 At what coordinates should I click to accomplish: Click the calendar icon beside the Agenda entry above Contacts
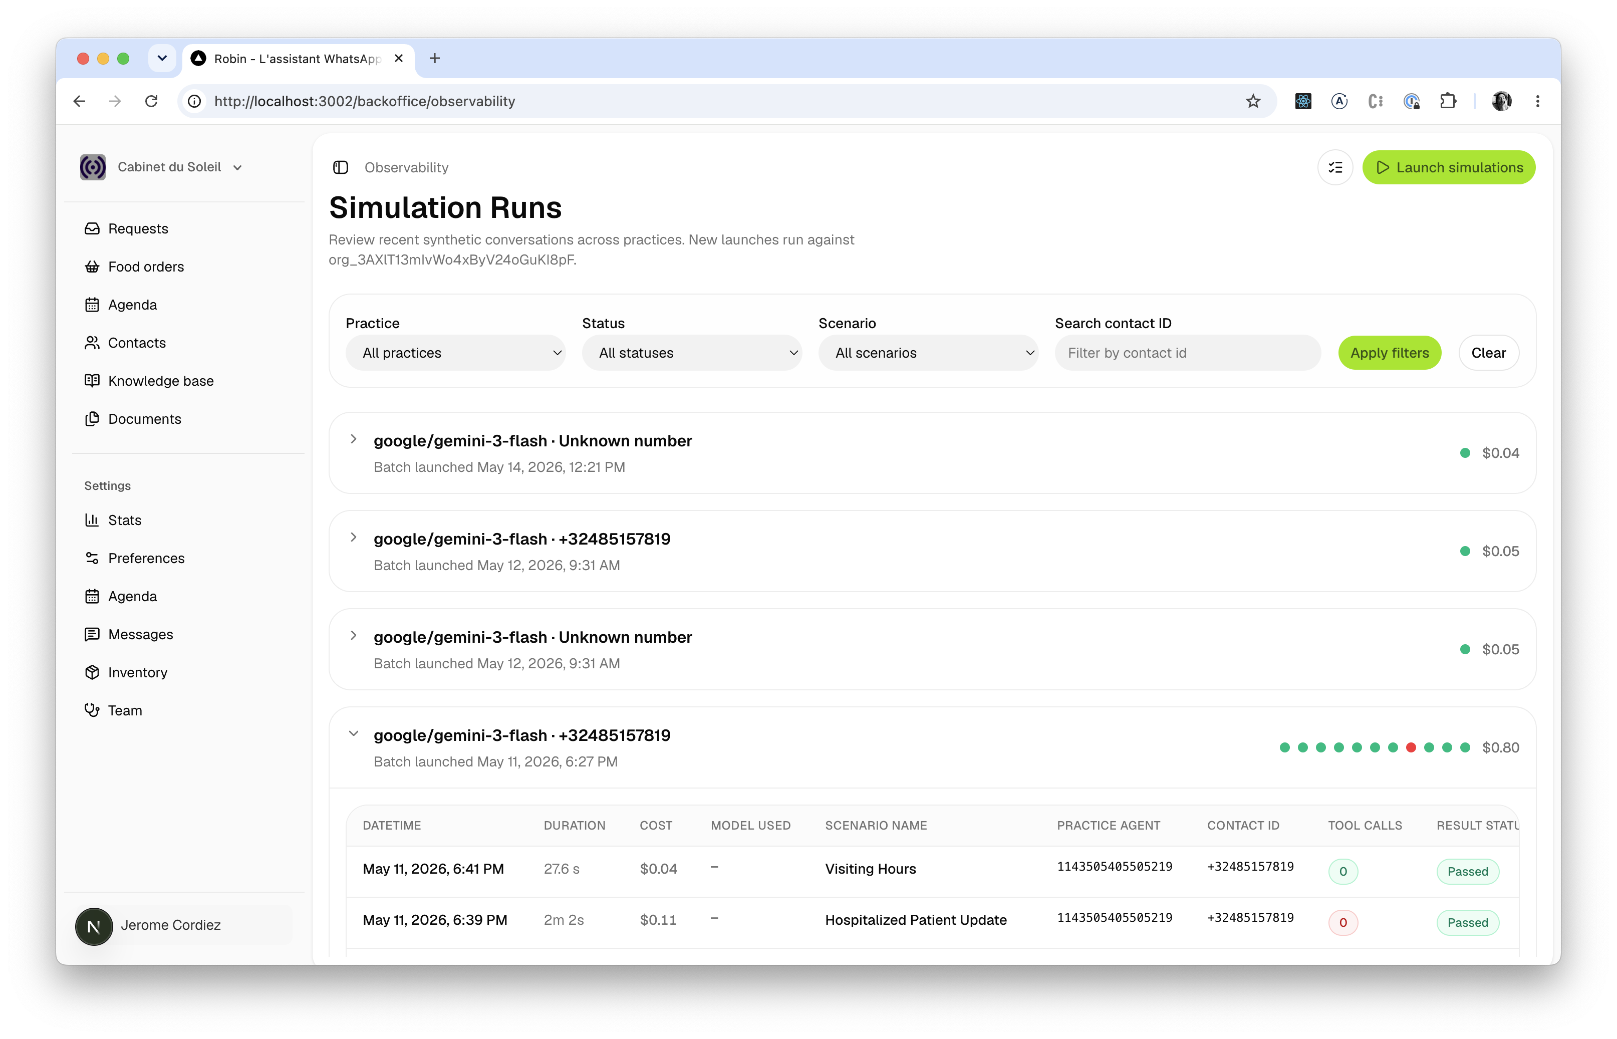[92, 305]
